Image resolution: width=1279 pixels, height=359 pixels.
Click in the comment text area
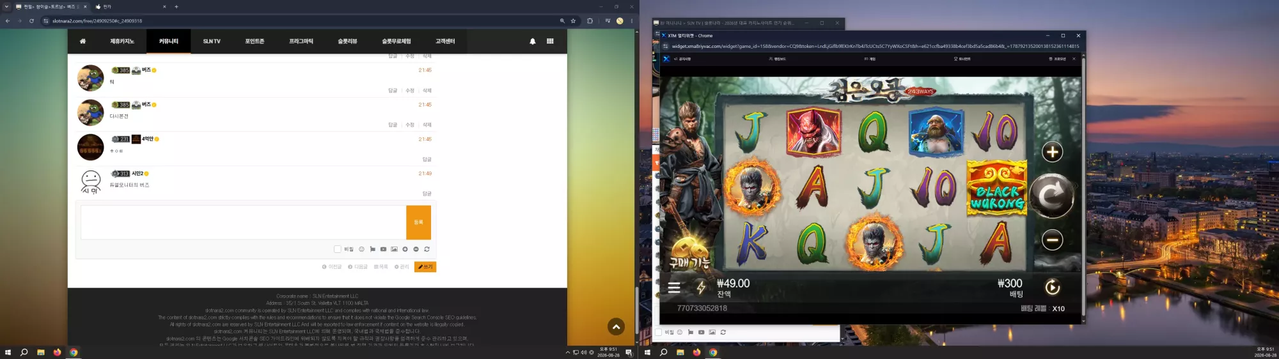pos(243,222)
